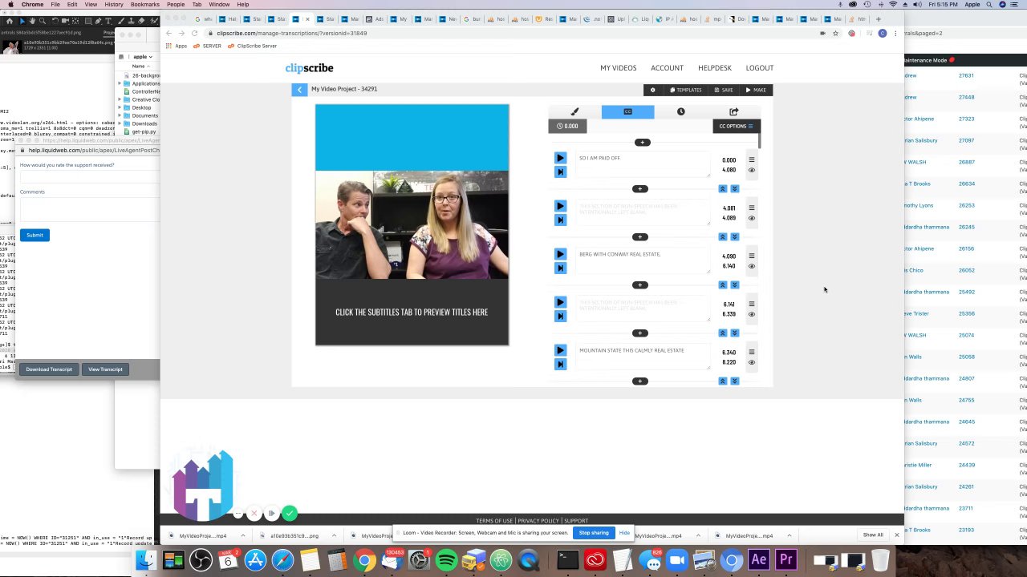The width and height of the screenshot is (1027, 577).
Task: Open the brush styling tab
Action: pyautogui.click(x=574, y=111)
